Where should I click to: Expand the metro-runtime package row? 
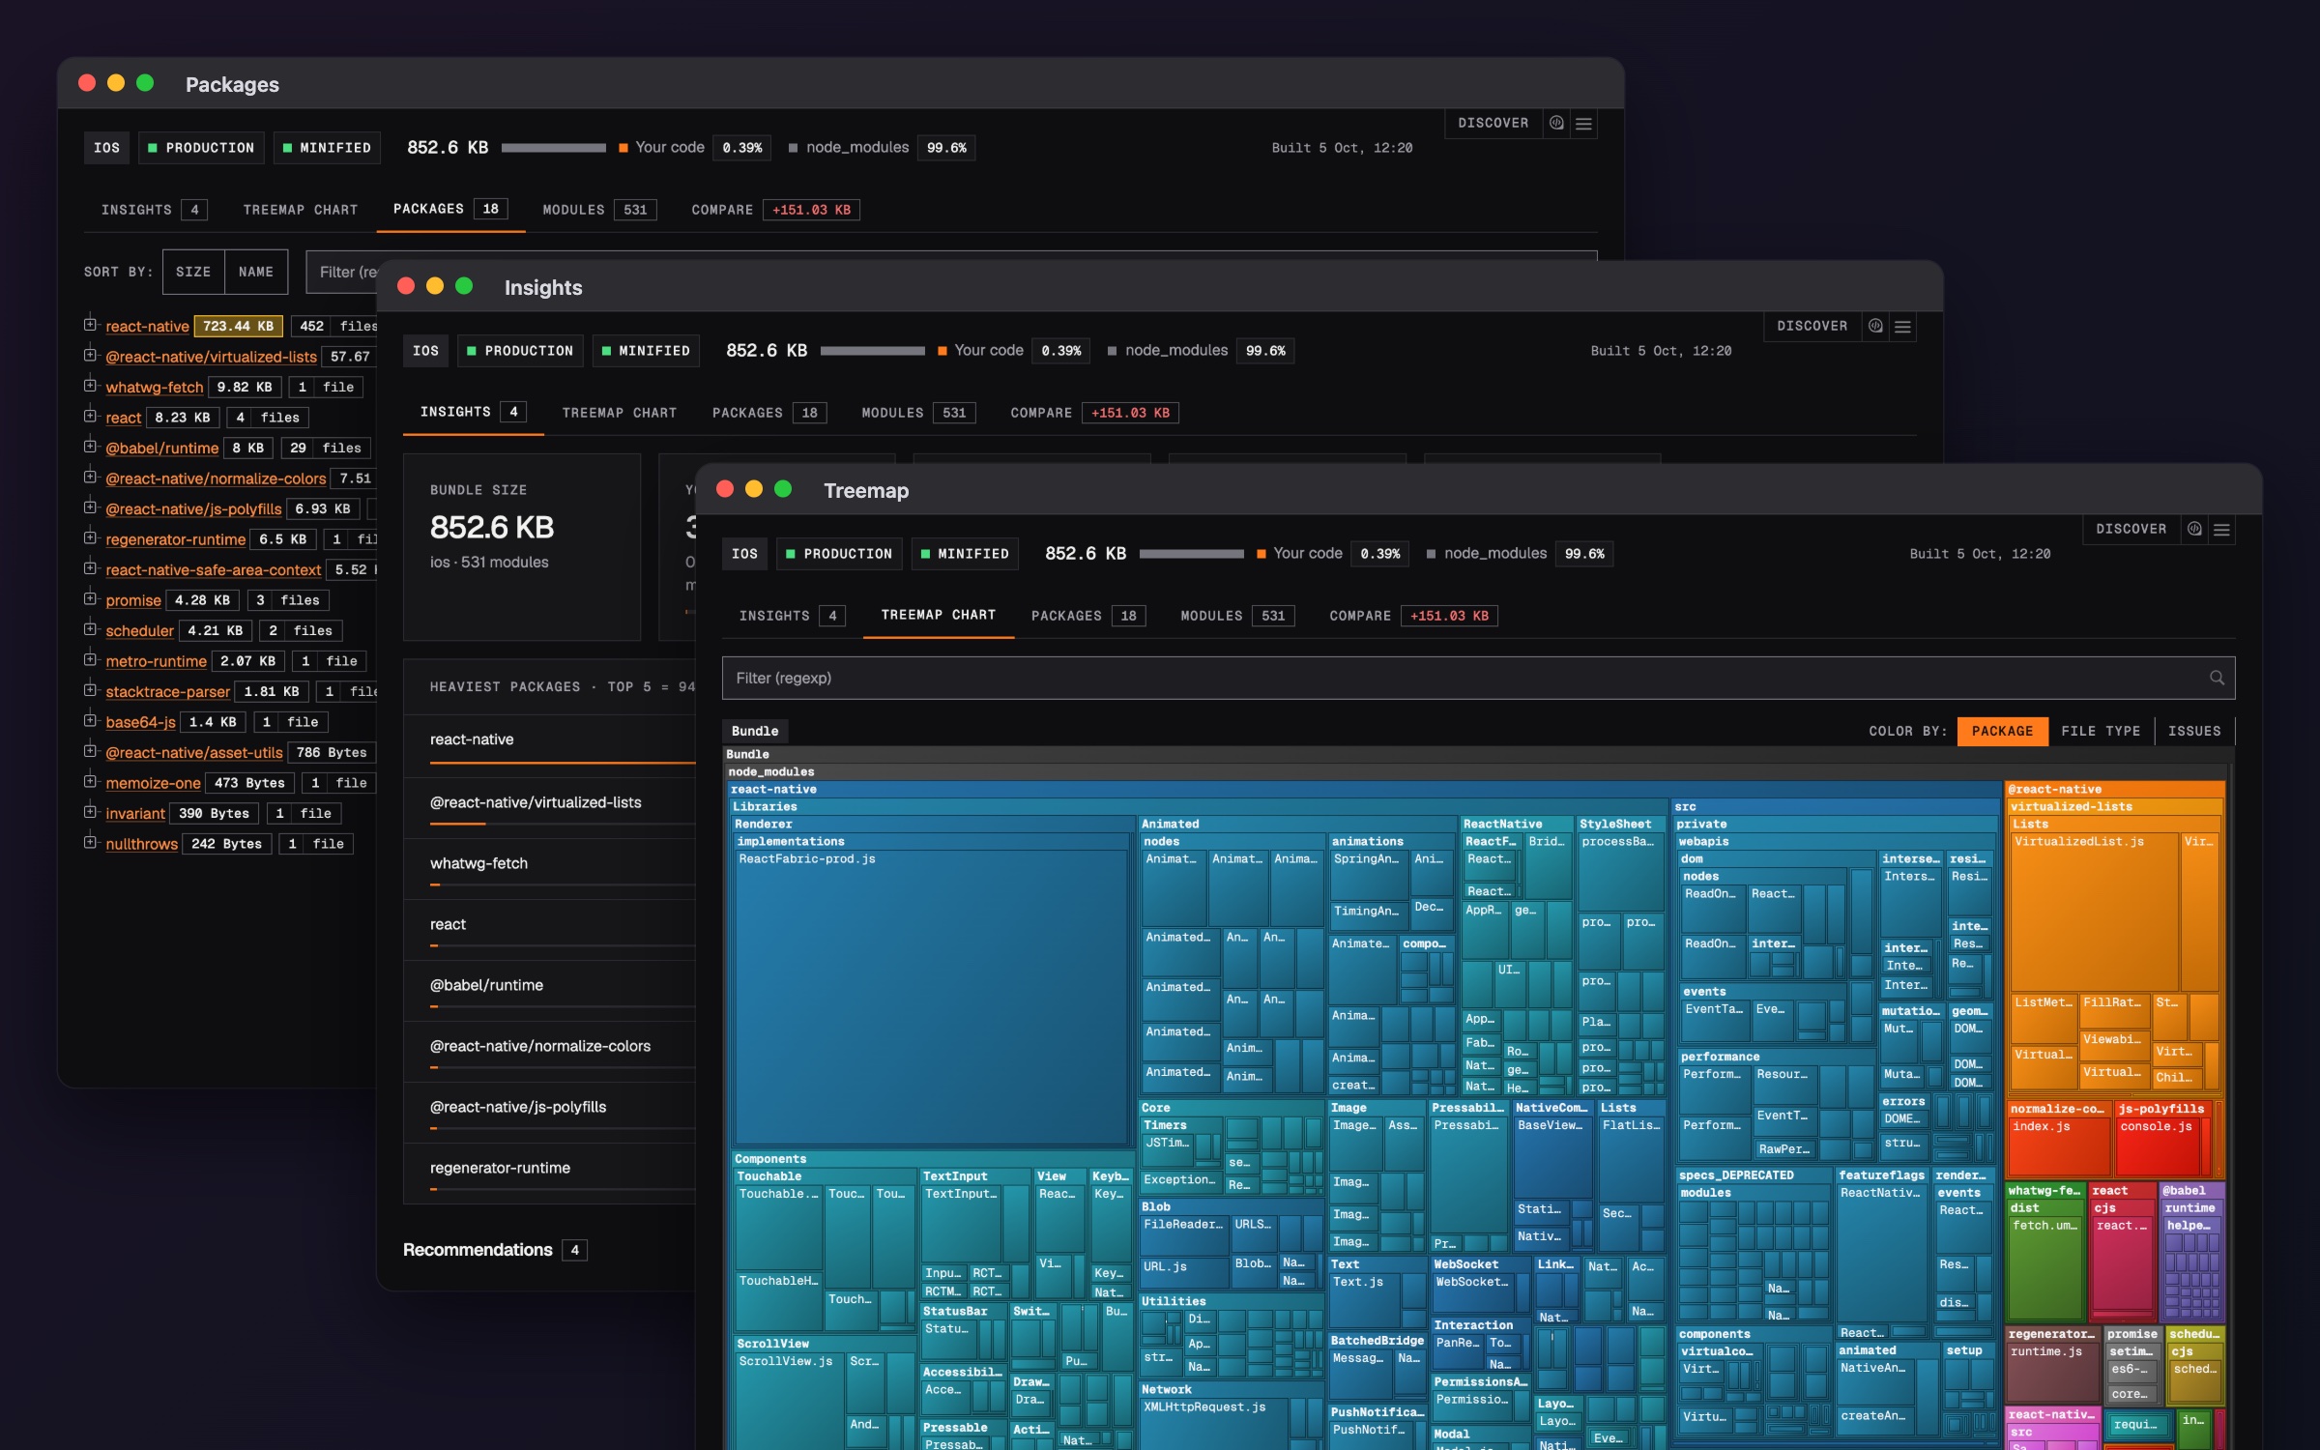coord(90,660)
